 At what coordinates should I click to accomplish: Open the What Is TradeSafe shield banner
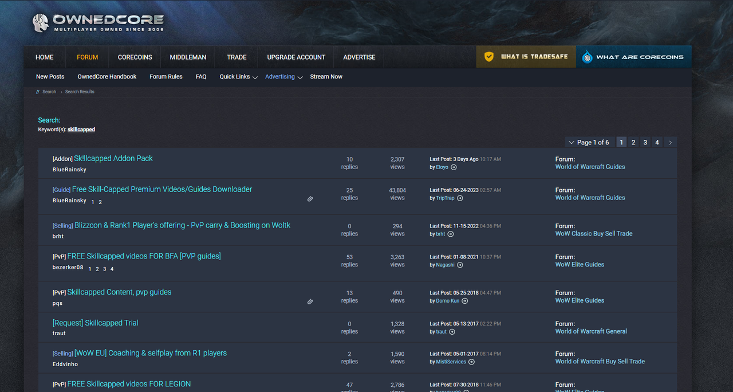(x=526, y=57)
